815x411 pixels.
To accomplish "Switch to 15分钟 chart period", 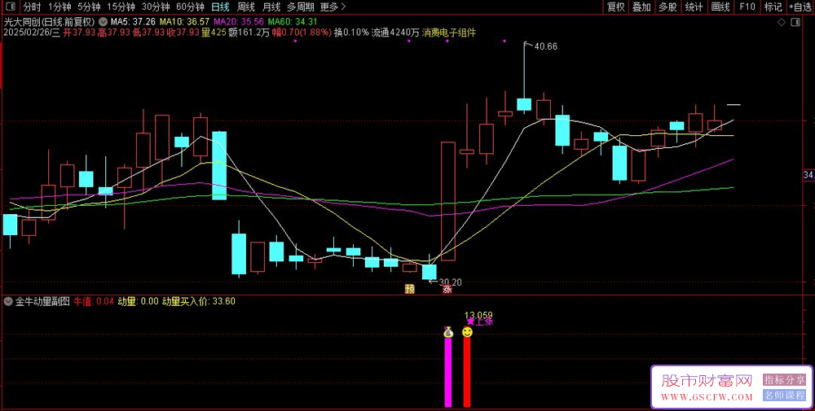I will pos(121,7).
